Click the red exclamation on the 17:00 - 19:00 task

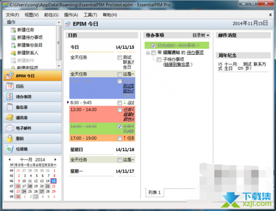(x=125, y=138)
